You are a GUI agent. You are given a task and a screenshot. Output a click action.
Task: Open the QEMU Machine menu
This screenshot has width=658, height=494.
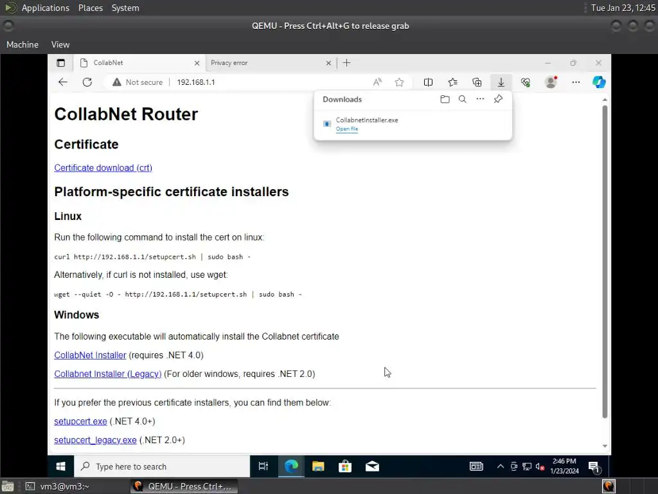click(x=22, y=44)
